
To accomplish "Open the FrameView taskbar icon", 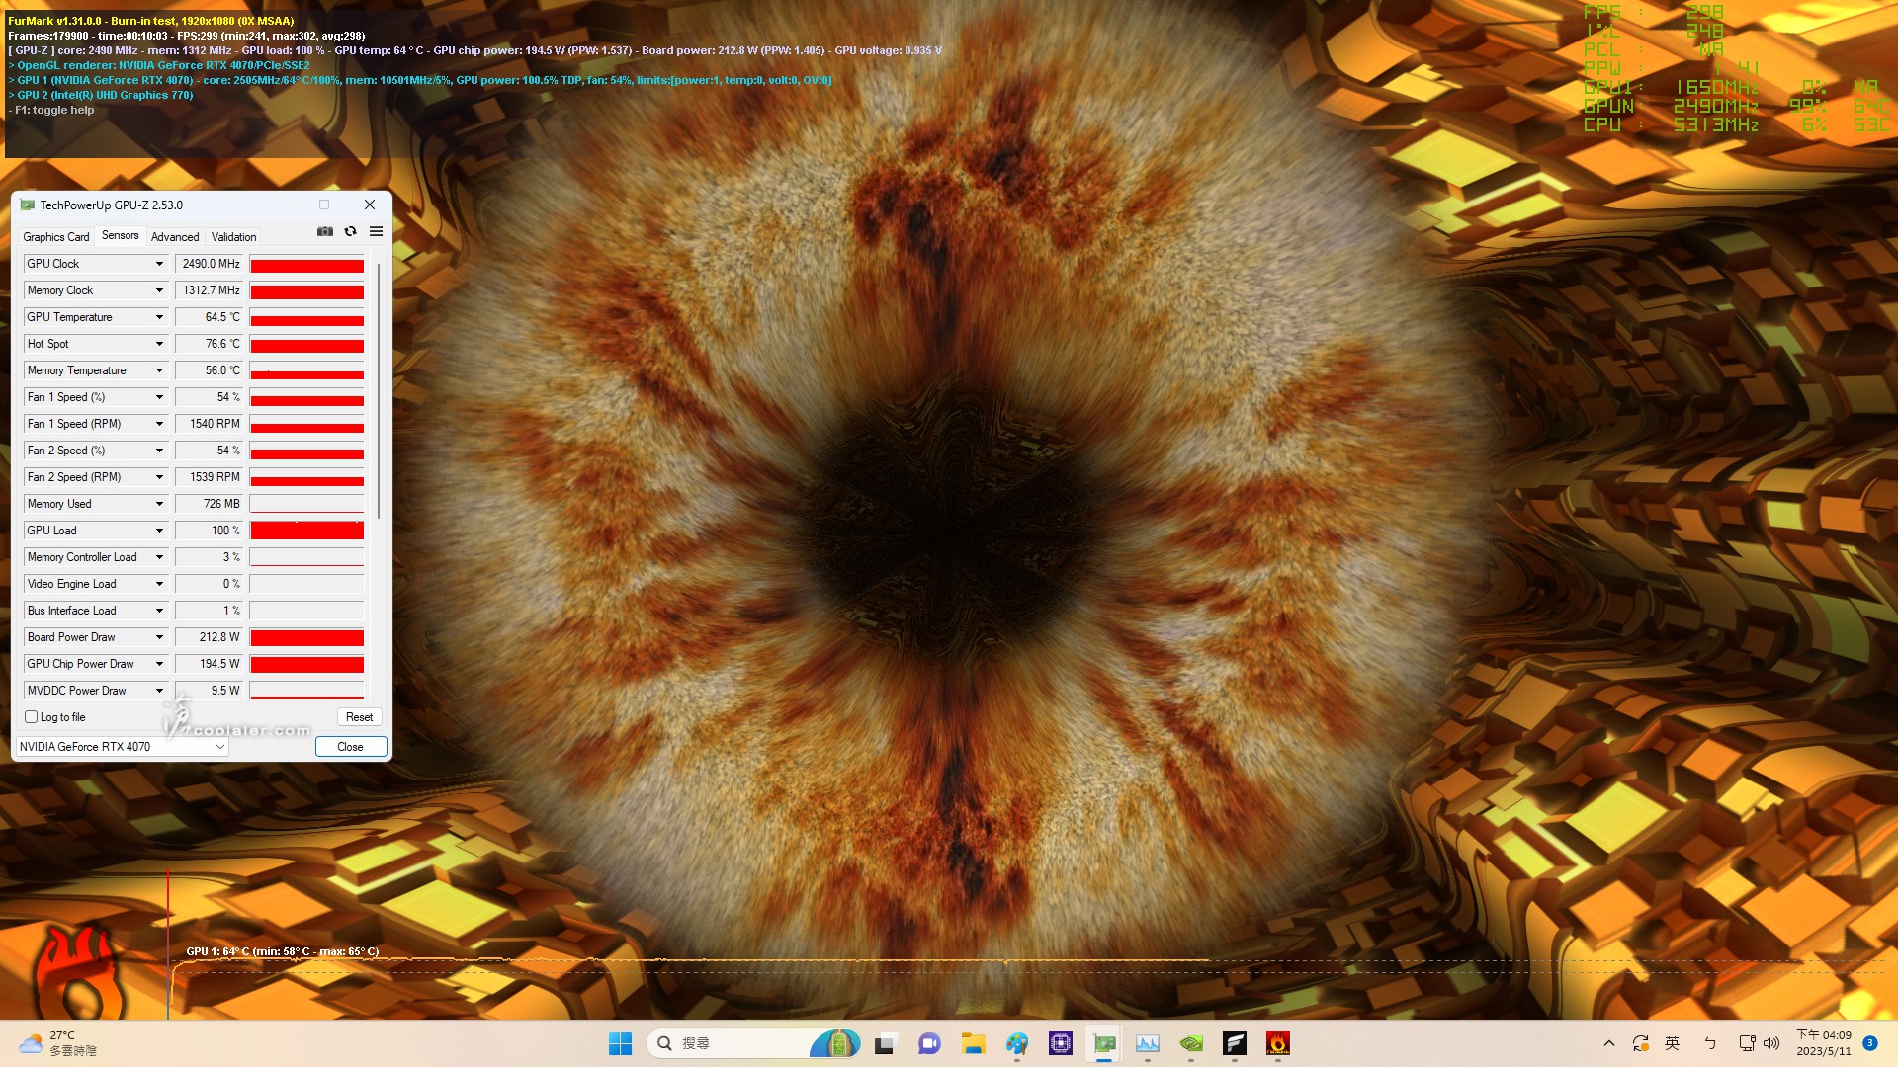I will pos(1235,1043).
